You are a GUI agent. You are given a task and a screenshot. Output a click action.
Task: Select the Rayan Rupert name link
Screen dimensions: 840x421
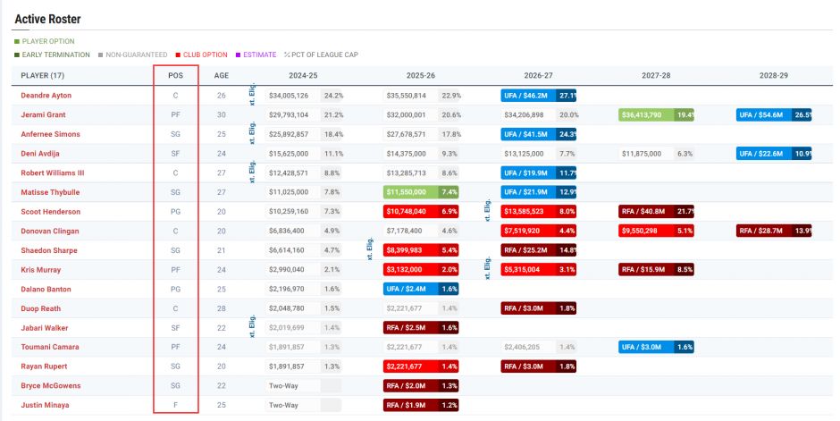pyautogui.click(x=44, y=366)
